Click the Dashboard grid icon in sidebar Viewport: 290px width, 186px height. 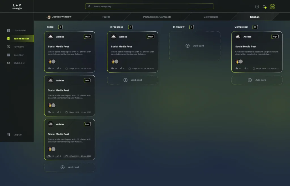tap(8, 30)
